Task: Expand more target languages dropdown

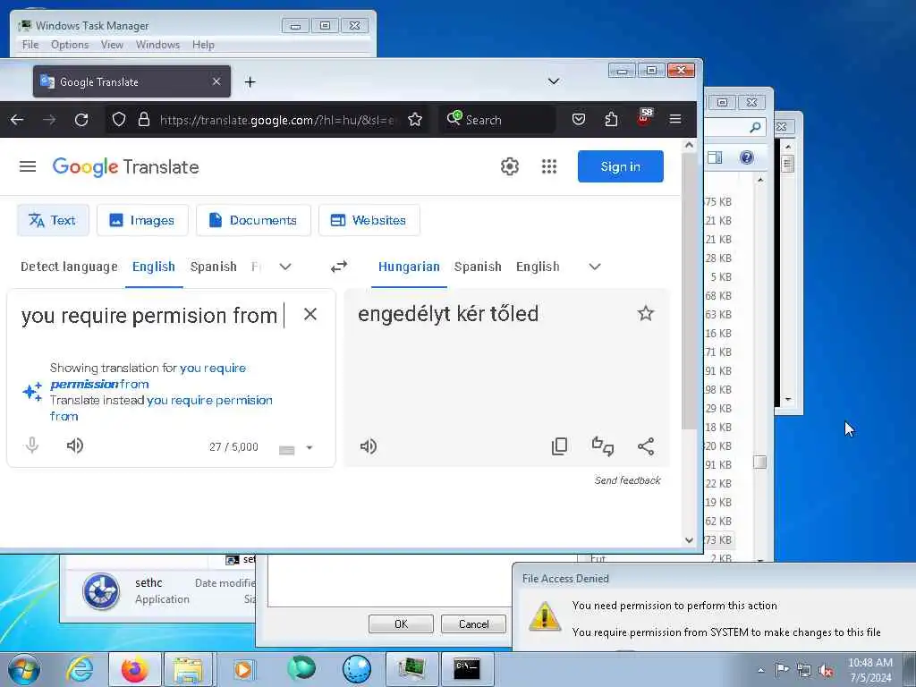Action: click(x=595, y=267)
